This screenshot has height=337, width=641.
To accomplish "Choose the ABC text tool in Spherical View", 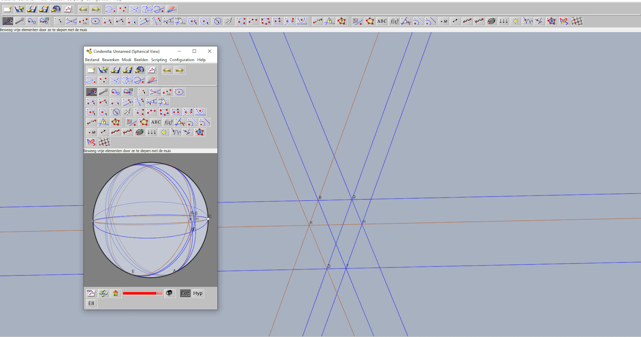I will (x=156, y=122).
